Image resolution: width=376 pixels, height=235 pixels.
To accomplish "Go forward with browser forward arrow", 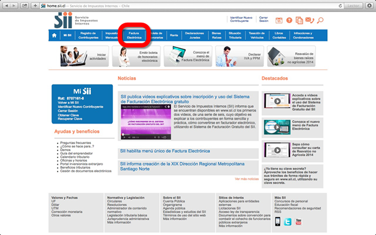I will (x=14, y=6).
